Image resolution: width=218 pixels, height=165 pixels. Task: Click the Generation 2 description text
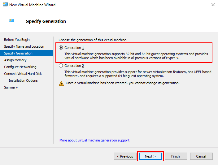138,74
